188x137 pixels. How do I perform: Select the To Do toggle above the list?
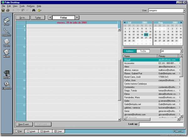[x=143, y=51]
